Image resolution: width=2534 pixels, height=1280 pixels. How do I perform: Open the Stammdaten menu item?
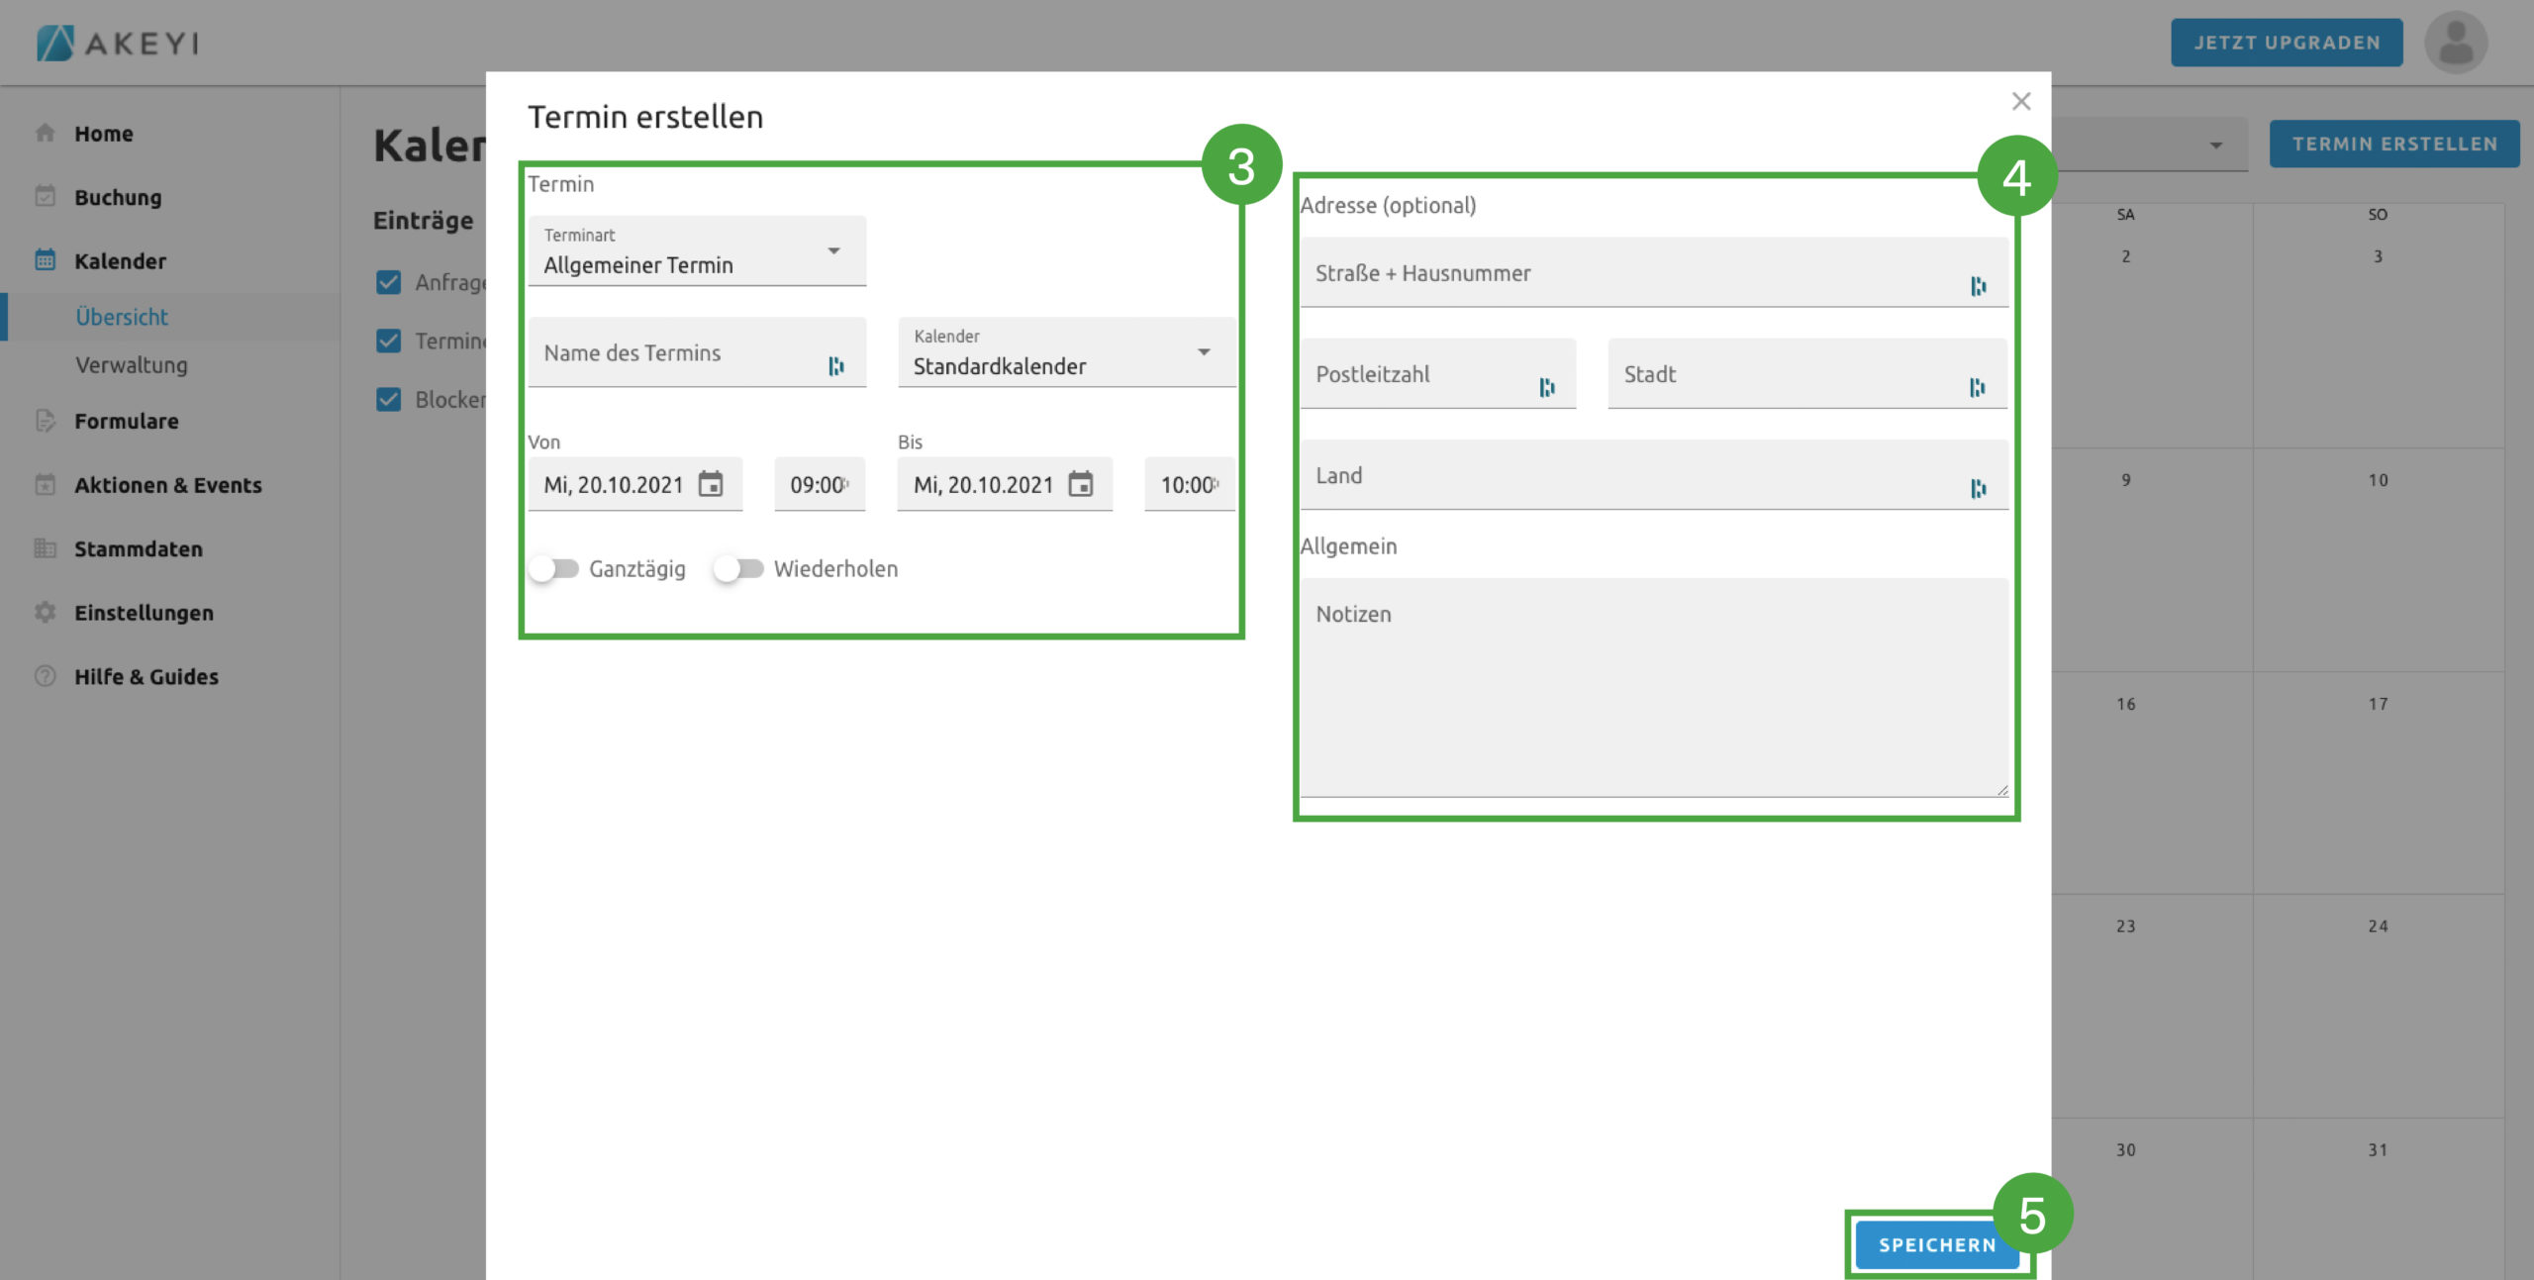138,548
